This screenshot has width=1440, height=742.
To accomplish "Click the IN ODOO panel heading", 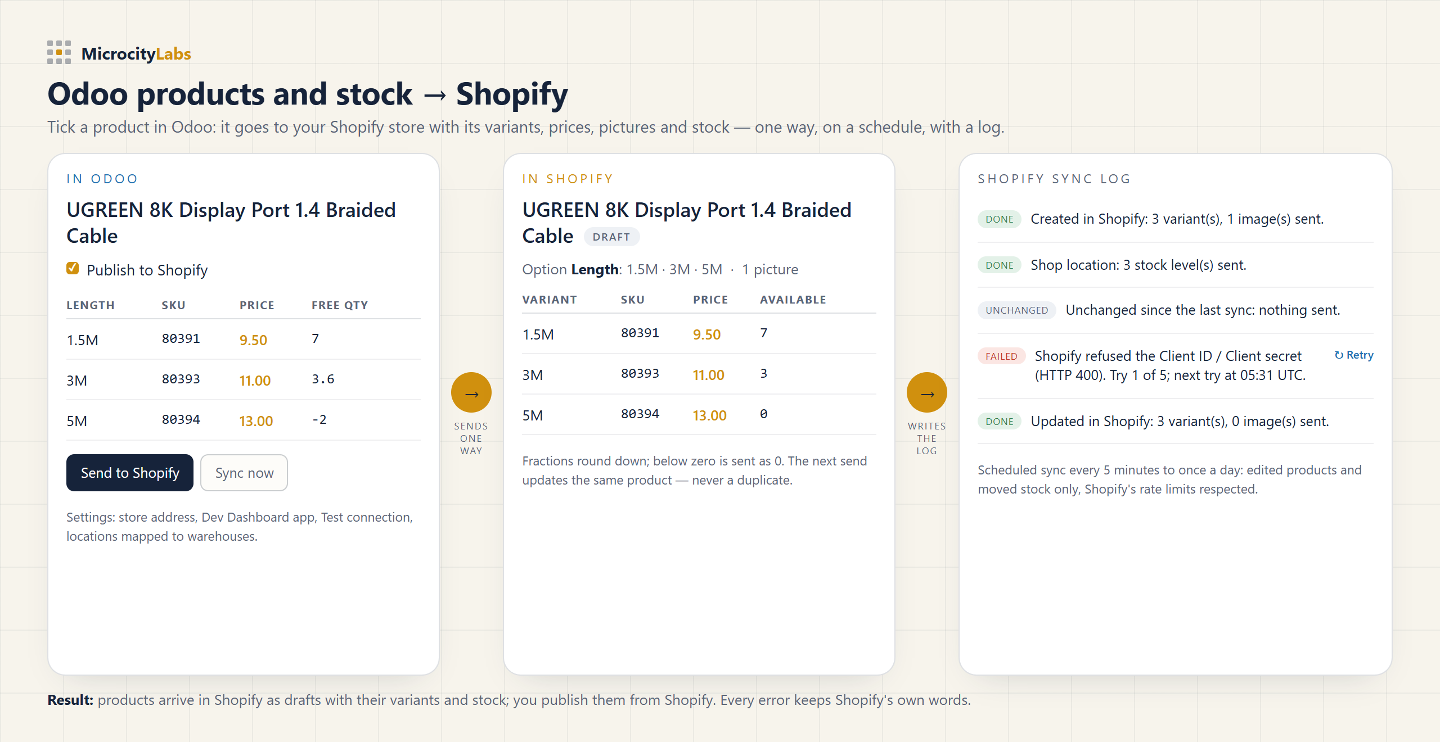I will coord(102,179).
